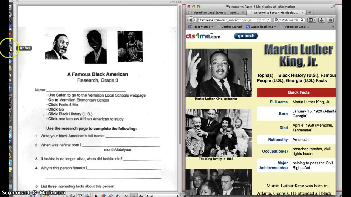Click the eraser tool in bottom toolbar
Screen dimensions: 351x197
111,196
